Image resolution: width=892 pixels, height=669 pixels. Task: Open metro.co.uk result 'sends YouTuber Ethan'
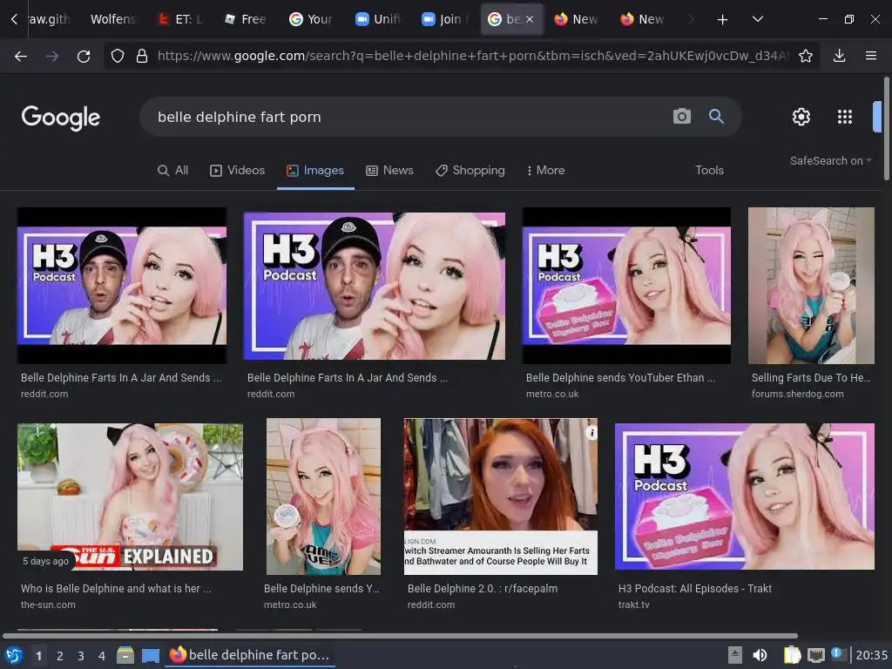[620, 378]
